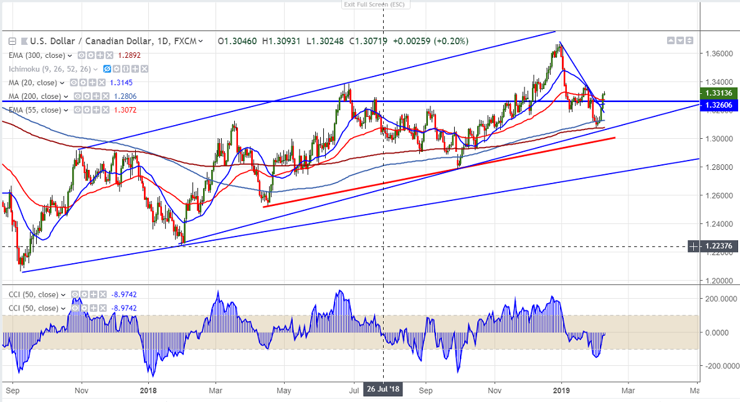Click the 1.2806 MA value
The width and height of the screenshot is (740, 402).
click(x=125, y=96)
